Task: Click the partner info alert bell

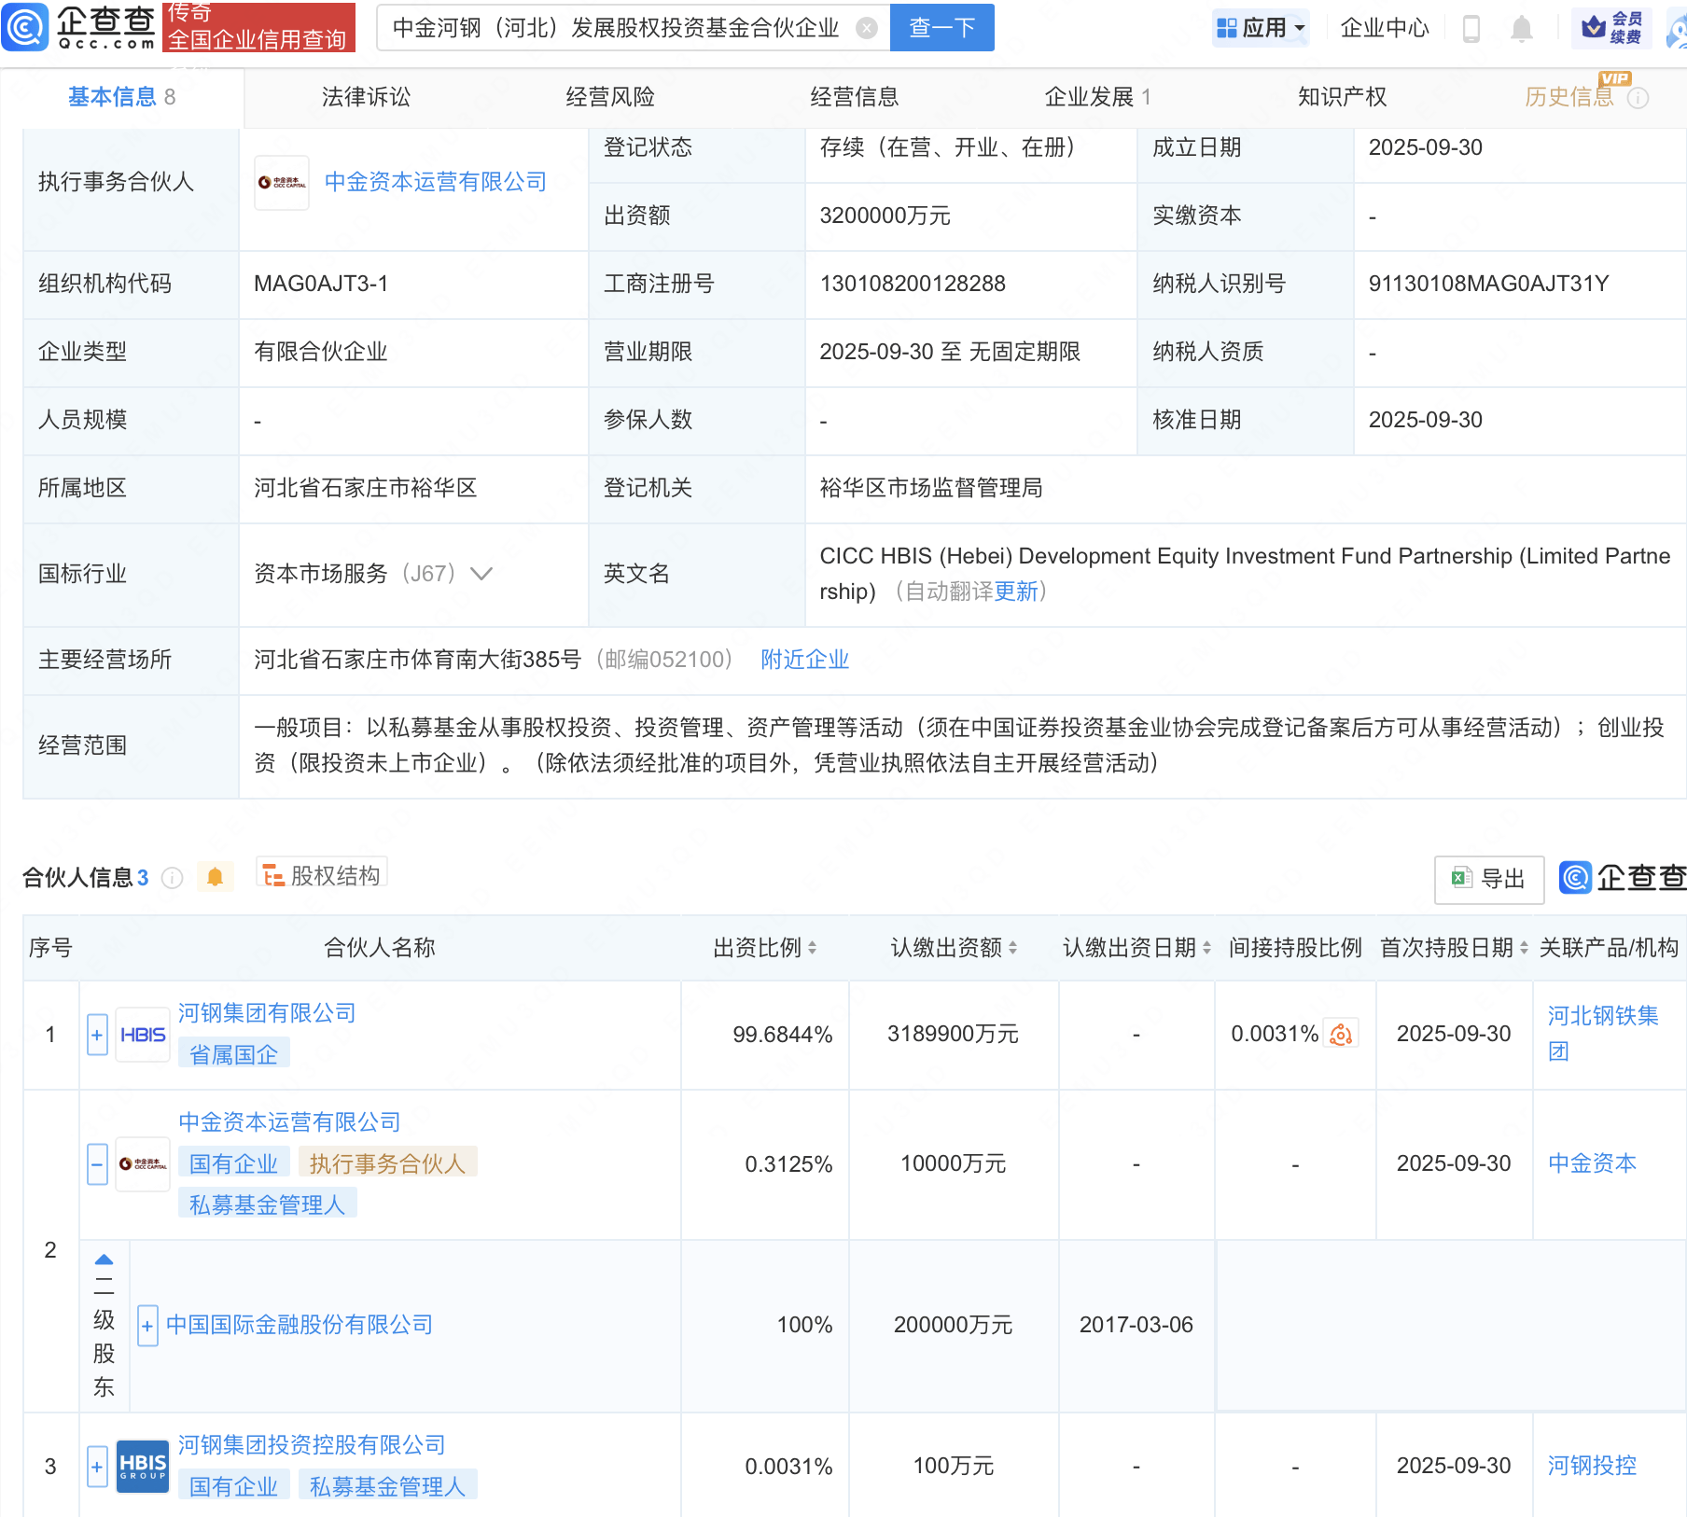Action: coord(215,877)
